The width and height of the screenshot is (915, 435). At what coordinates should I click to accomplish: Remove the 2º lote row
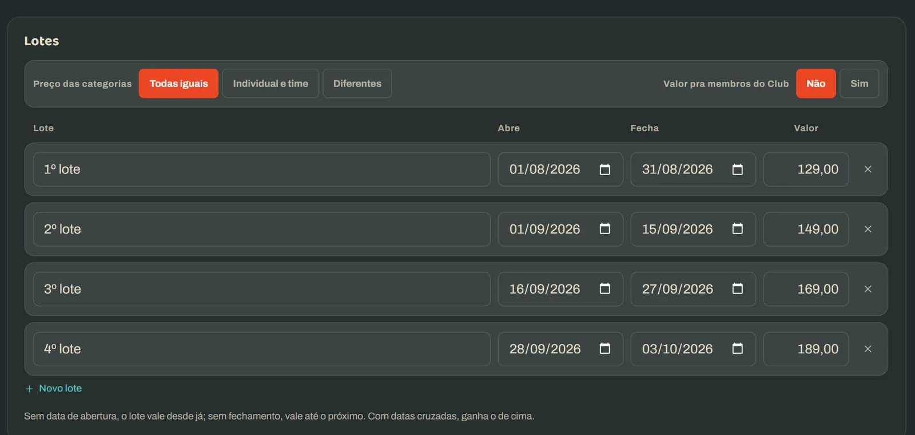click(868, 229)
